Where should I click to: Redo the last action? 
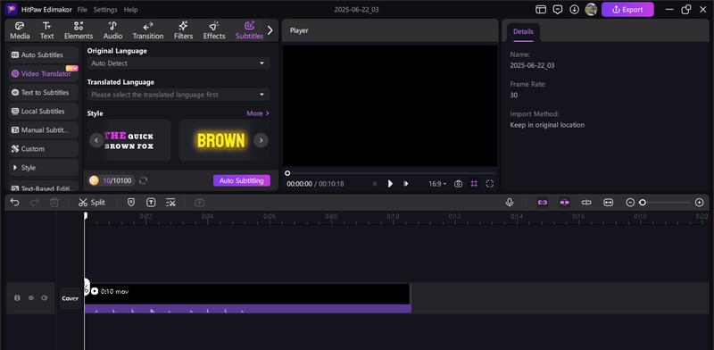[x=35, y=203]
